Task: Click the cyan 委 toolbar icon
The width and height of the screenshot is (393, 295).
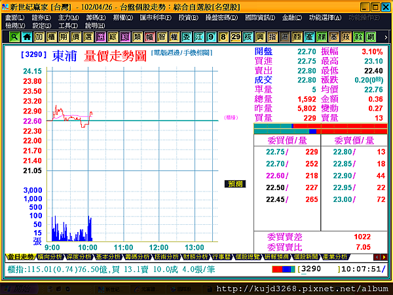Action: click(x=187, y=37)
